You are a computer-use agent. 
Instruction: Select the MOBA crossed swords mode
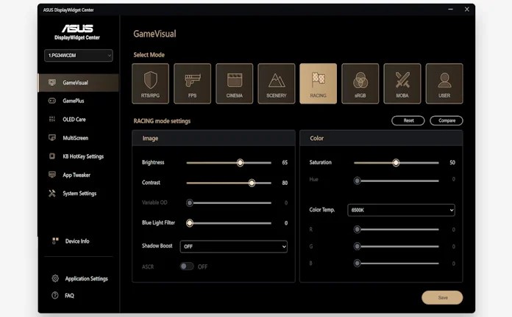coord(402,84)
